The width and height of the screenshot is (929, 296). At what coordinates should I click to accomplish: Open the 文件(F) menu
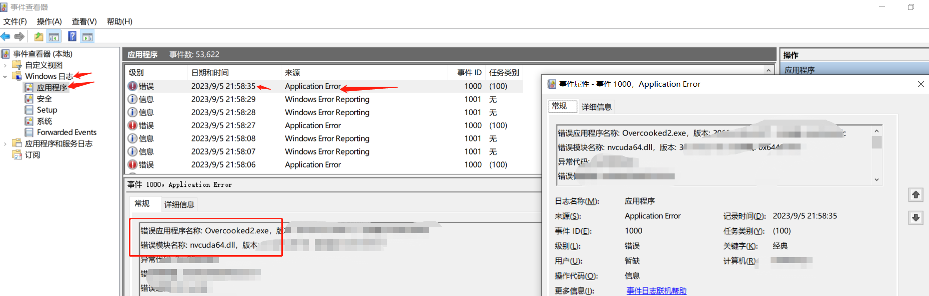15,21
